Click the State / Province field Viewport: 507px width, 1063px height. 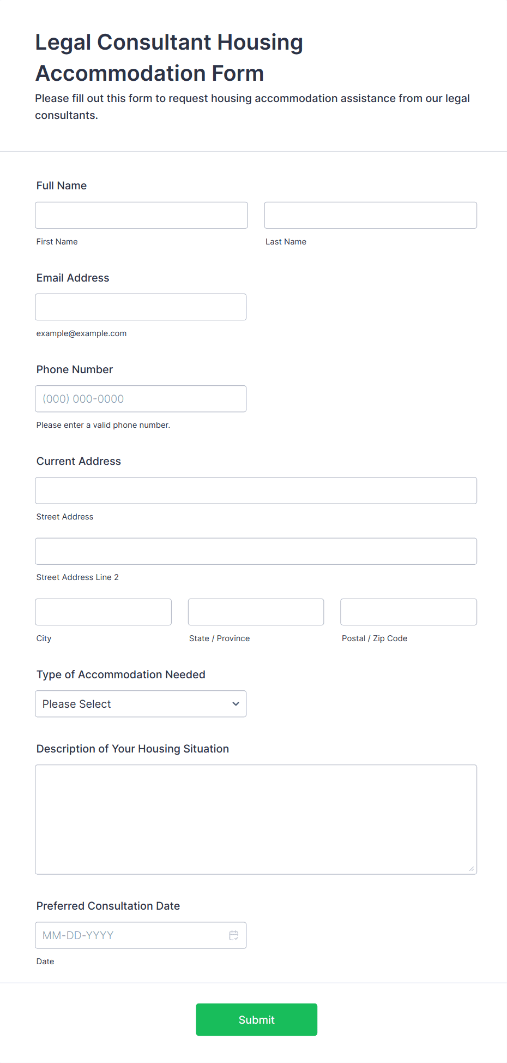(256, 612)
